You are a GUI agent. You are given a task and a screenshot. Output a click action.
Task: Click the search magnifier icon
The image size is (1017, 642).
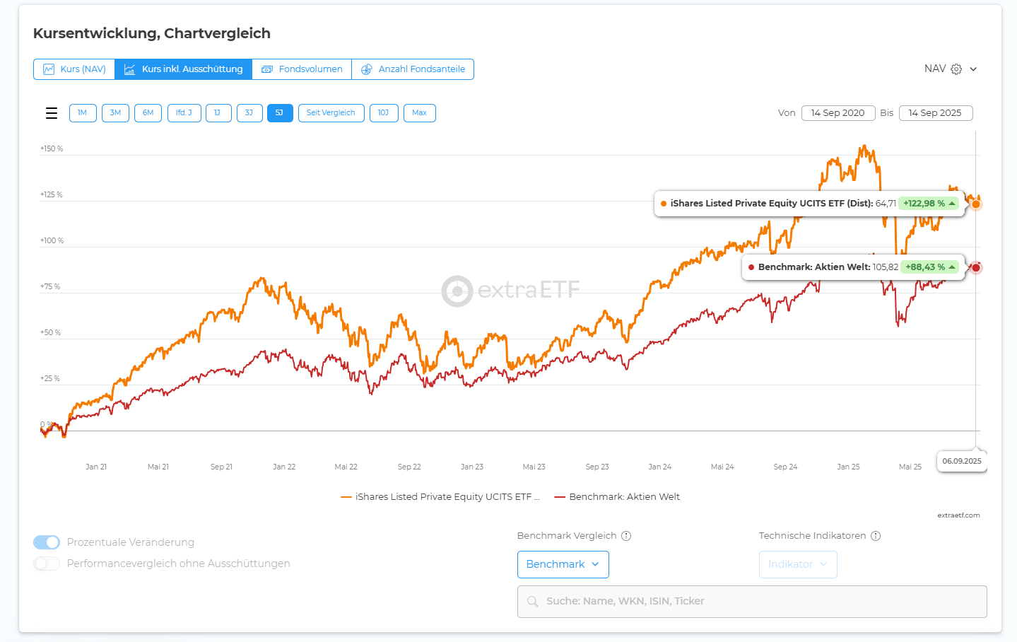[x=533, y=602]
